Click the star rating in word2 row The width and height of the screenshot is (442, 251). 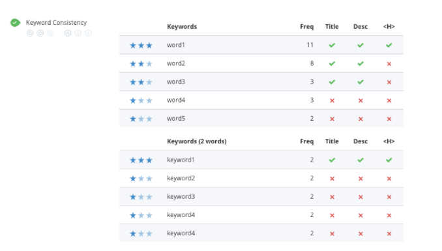(x=141, y=64)
